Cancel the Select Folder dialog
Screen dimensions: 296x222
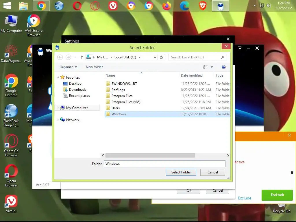pyautogui.click(x=212, y=172)
